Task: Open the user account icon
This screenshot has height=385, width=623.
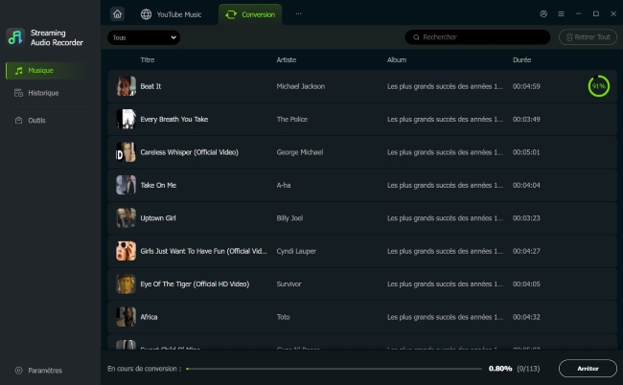Action: point(543,14)
